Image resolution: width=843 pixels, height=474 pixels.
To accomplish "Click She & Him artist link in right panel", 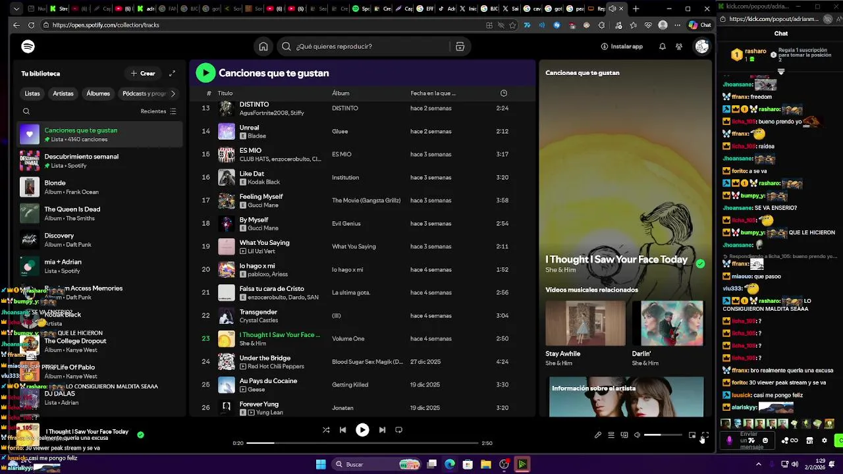I will click(560, 270).
